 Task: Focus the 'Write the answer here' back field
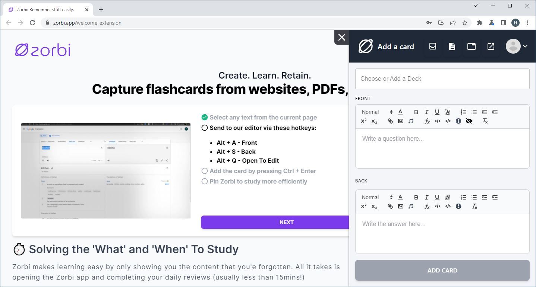pos(442,234)
